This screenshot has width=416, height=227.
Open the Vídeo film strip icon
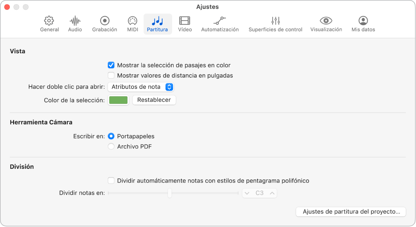coord(185,21)
